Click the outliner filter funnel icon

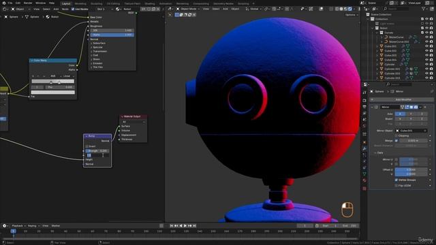point(424,9)
